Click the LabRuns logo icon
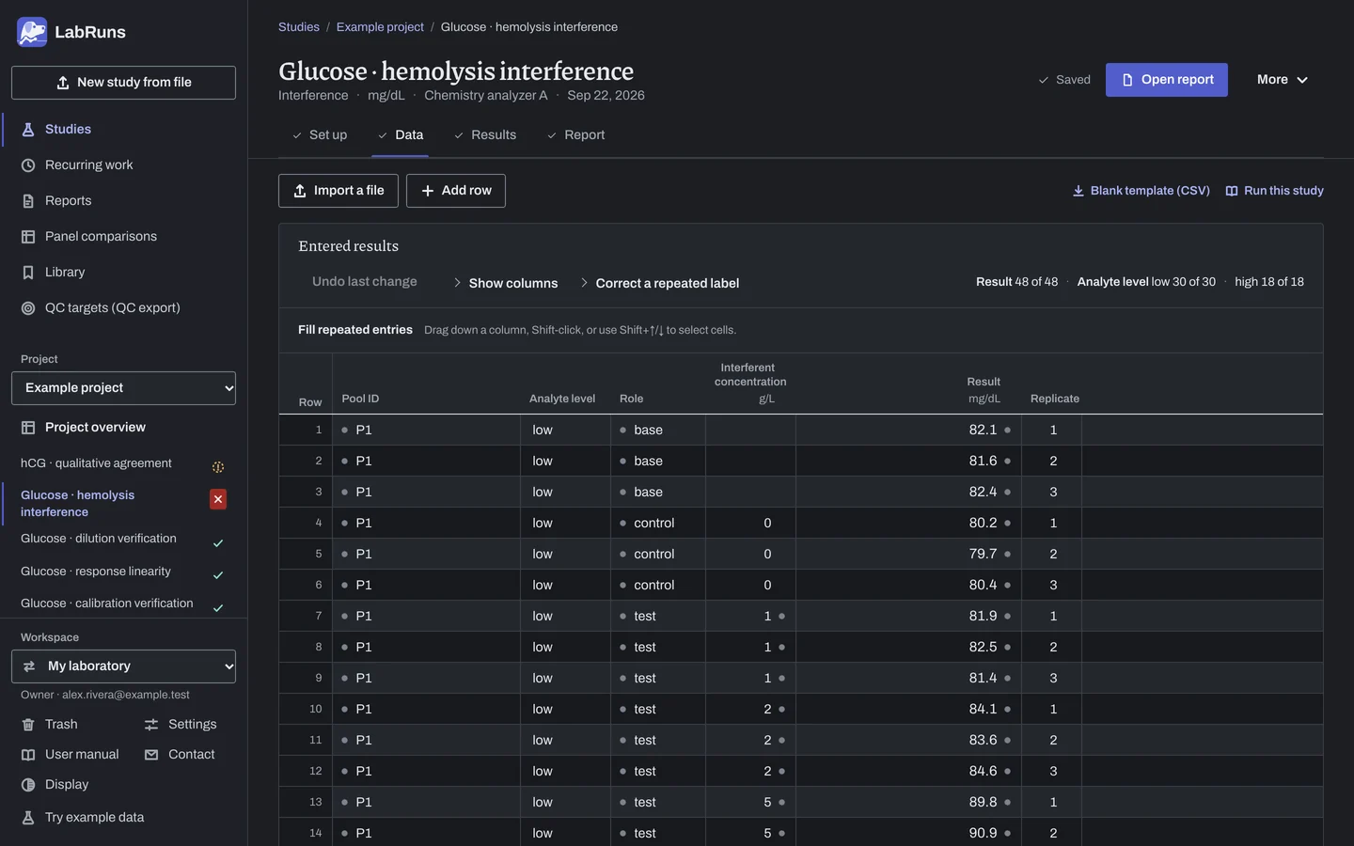Viewport: 1354px width, 846px height. (x=32, y=32)
